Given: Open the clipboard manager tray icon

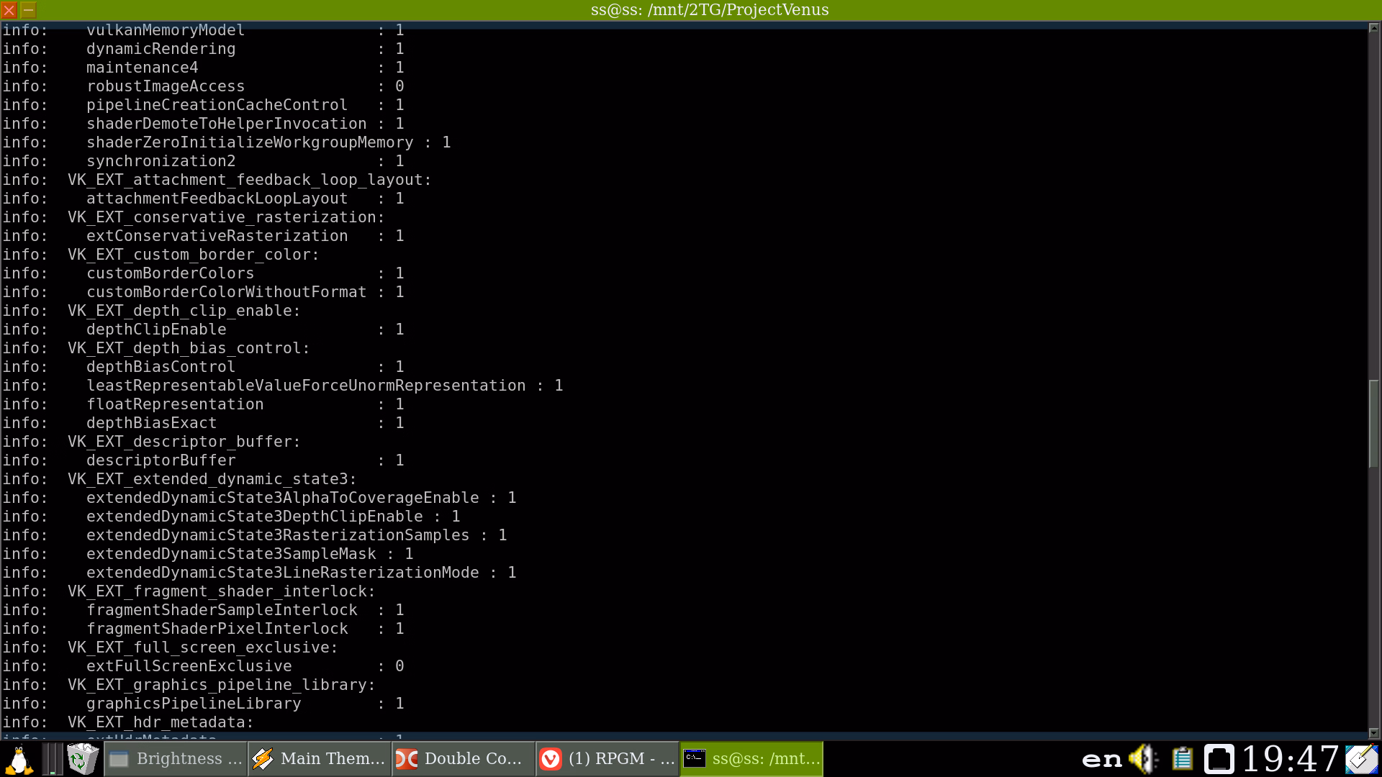Looking at the screenshot, I should point(1182,759).
